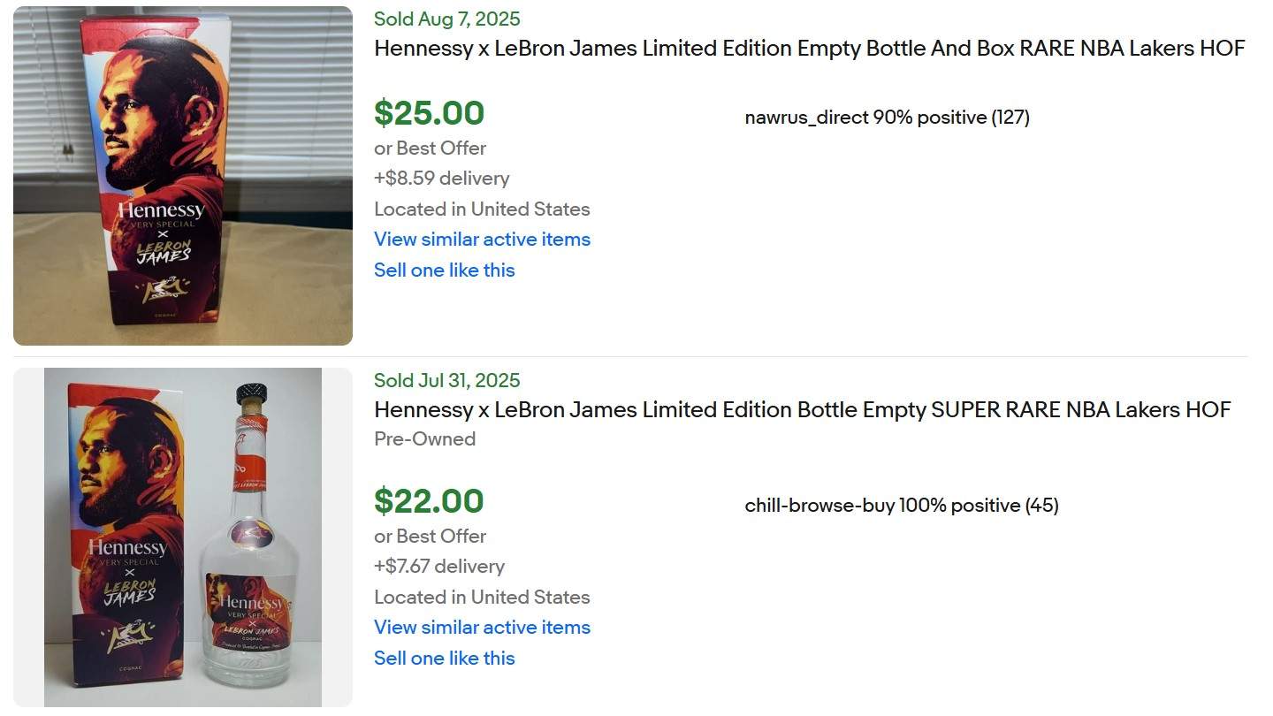1273x716 pixels.
Task: Click the $25.00 sold price
Action: 429,113
